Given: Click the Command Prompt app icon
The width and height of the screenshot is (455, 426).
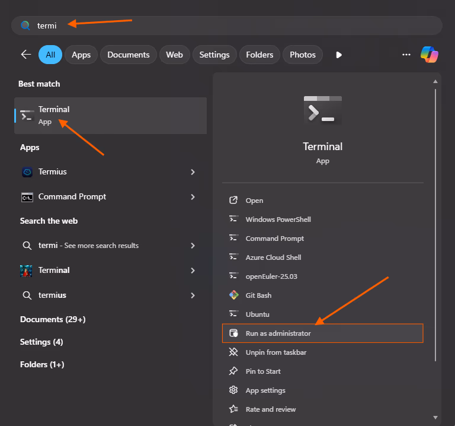Looking at the screenshot, I should 27,197.
